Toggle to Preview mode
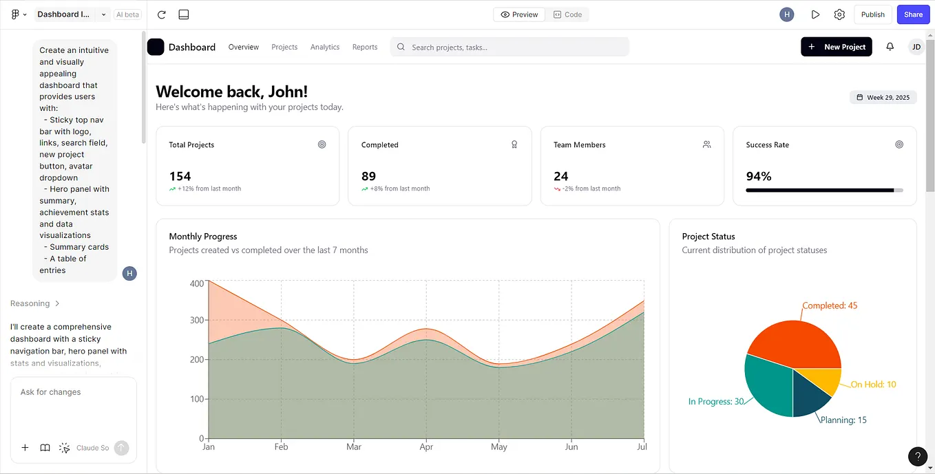Image resolution: width=935 pixels, height=474 pixels. (x=518, y=14)
